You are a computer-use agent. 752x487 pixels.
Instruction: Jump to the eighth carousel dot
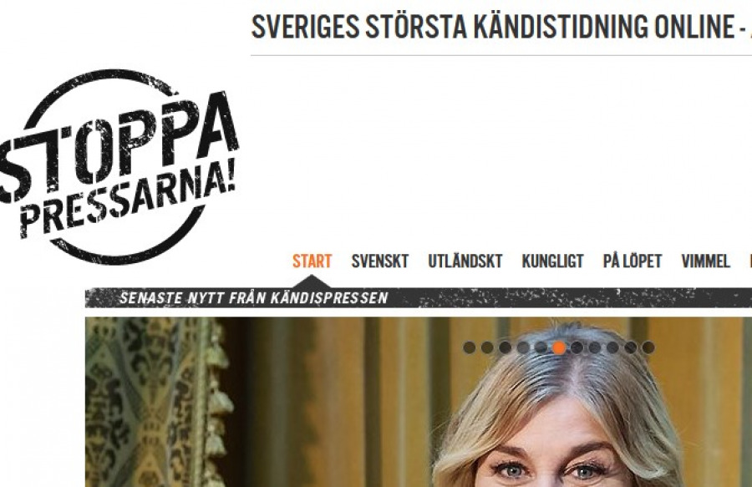(595, 347)
